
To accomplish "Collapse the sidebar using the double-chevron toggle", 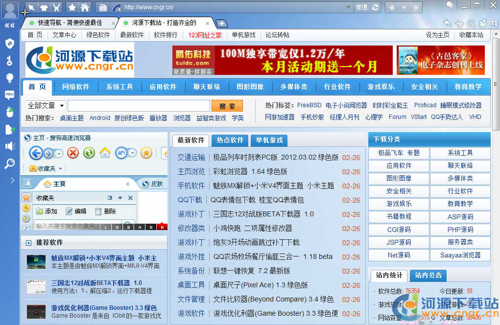I will 10,25.
